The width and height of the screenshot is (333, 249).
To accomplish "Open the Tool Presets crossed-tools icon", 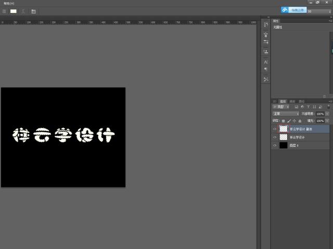I will [x=266, y=79].
